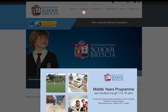
Task: Open the soccer field photo thumbnail
Action: [x=56, y=83]
